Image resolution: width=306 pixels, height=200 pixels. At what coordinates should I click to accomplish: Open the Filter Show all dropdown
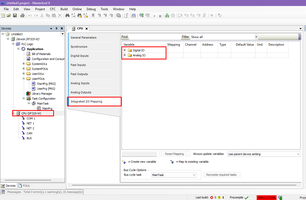tap(256, 37)
